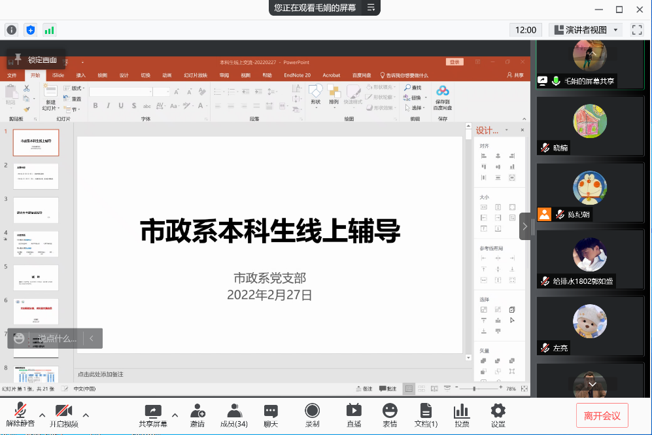Image resolution: width=652 pixels, height=435 pixels.
Task: Expand share options arrow beside 共享屏幕
Action: coord(175,415)
